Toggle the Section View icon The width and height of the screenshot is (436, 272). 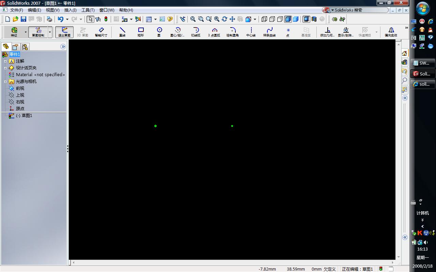point(314,19)
